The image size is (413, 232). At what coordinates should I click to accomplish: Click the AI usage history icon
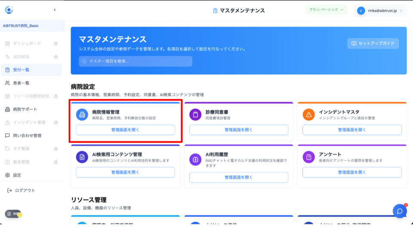click(x=195, y=159)
